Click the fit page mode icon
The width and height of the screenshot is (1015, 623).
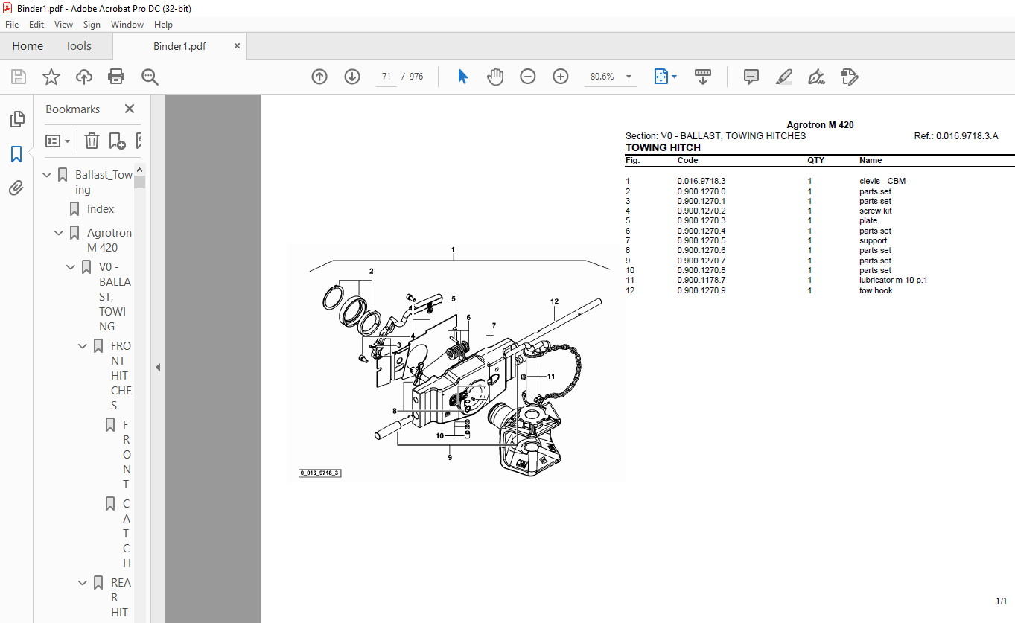coord(661,77)
